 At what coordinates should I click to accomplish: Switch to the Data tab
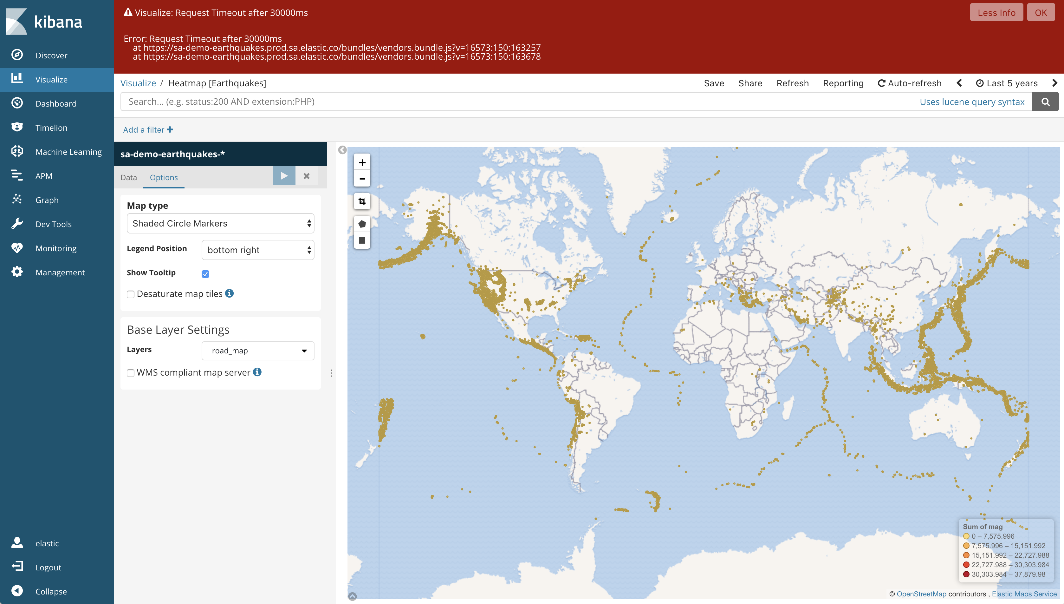(x=128, y=177)
